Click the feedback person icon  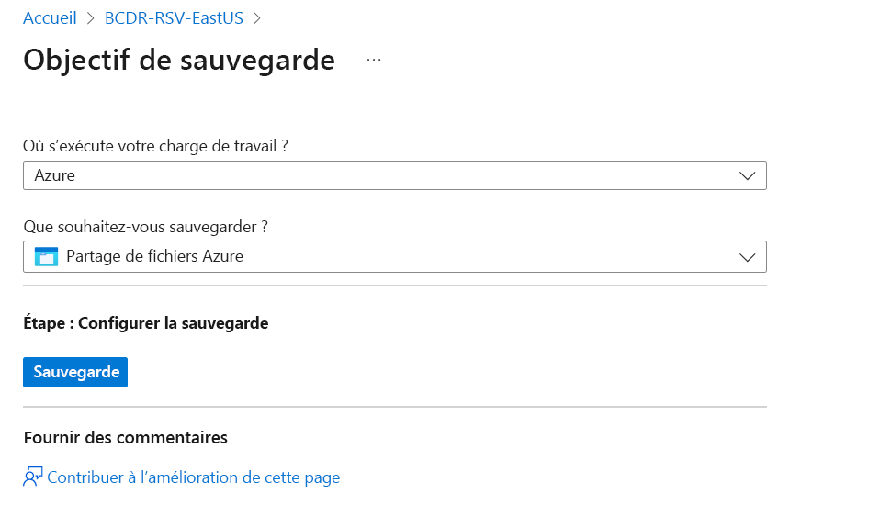tap(33, 477)
